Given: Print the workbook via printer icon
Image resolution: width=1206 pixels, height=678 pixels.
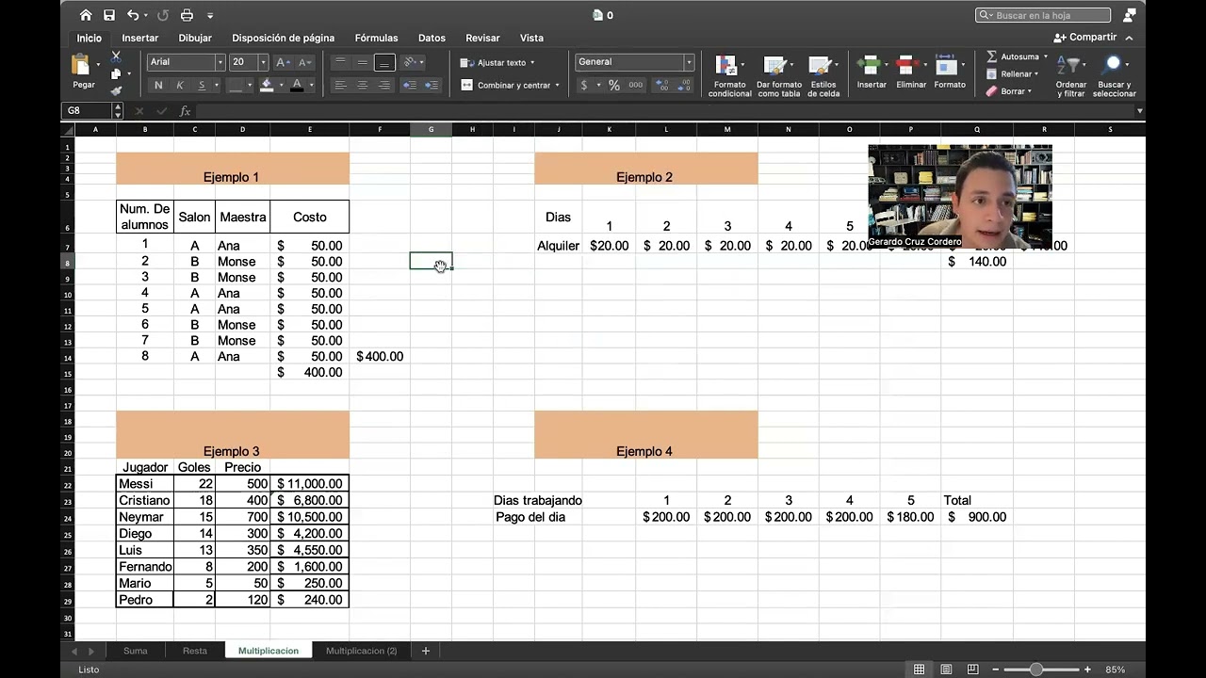Looking at the screenshot, I should 187,15.
